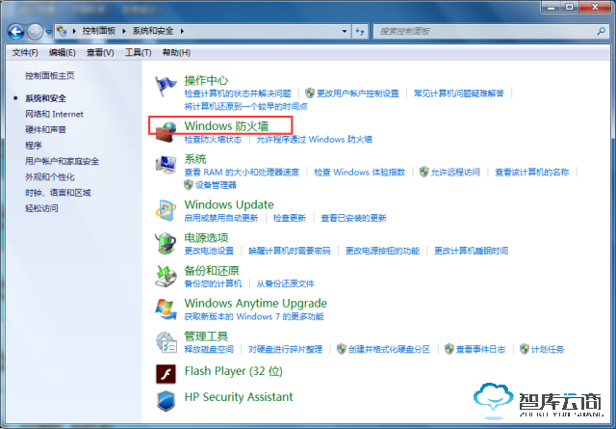The height and width of the screenshot is (429, 616).
Task: Click 常见计算机问题疑难解答 link
Action: [459, 94]
